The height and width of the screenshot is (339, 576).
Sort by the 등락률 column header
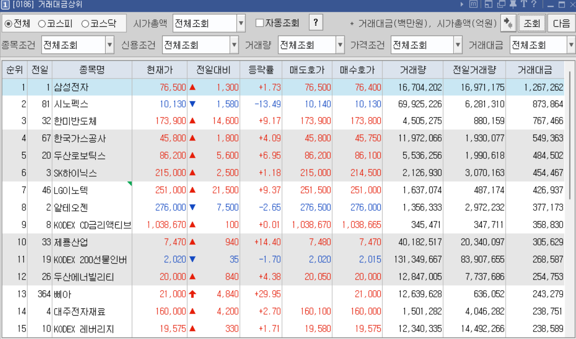(261, 70)
